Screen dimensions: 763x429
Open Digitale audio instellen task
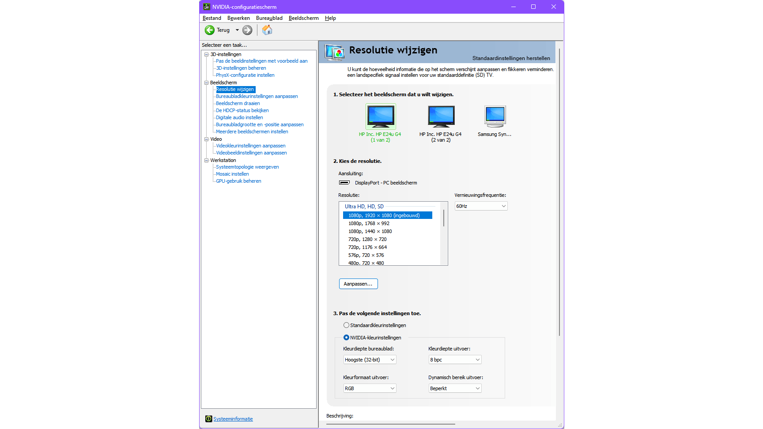point(239,117)
